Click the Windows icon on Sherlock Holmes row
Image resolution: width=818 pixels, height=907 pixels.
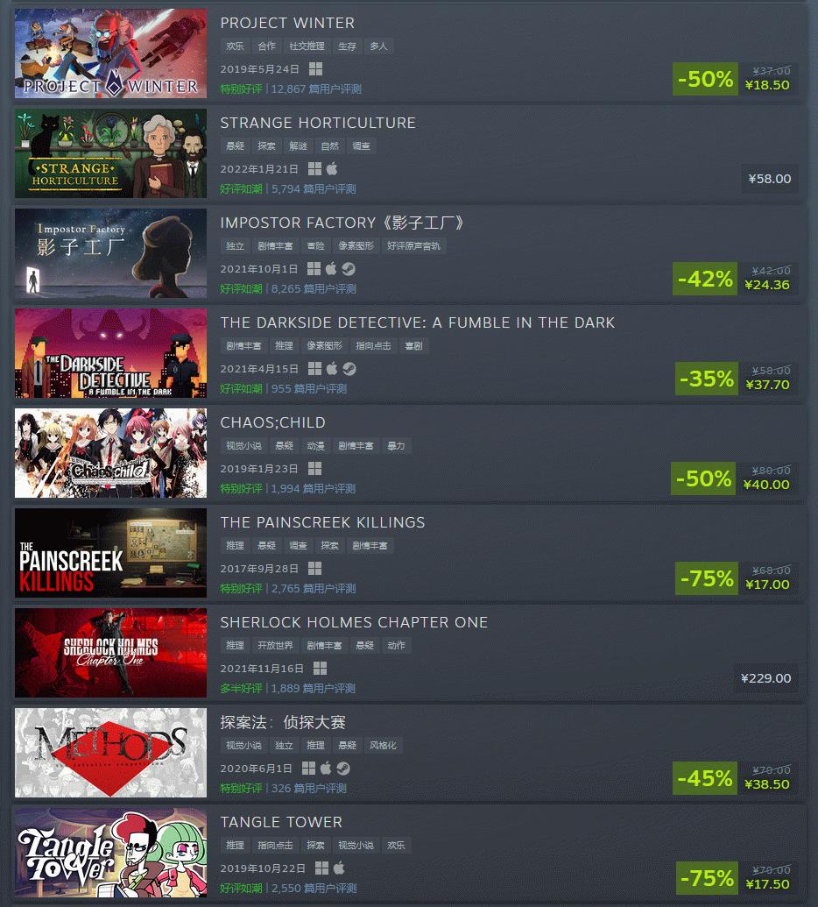coord(320,668)
